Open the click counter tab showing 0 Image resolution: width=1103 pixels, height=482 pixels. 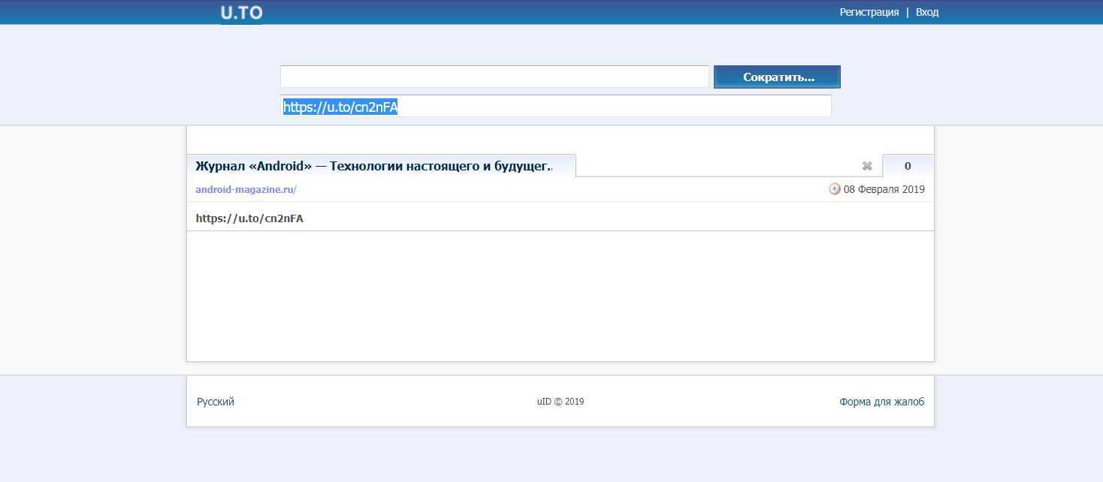click(x=908, y=166)
